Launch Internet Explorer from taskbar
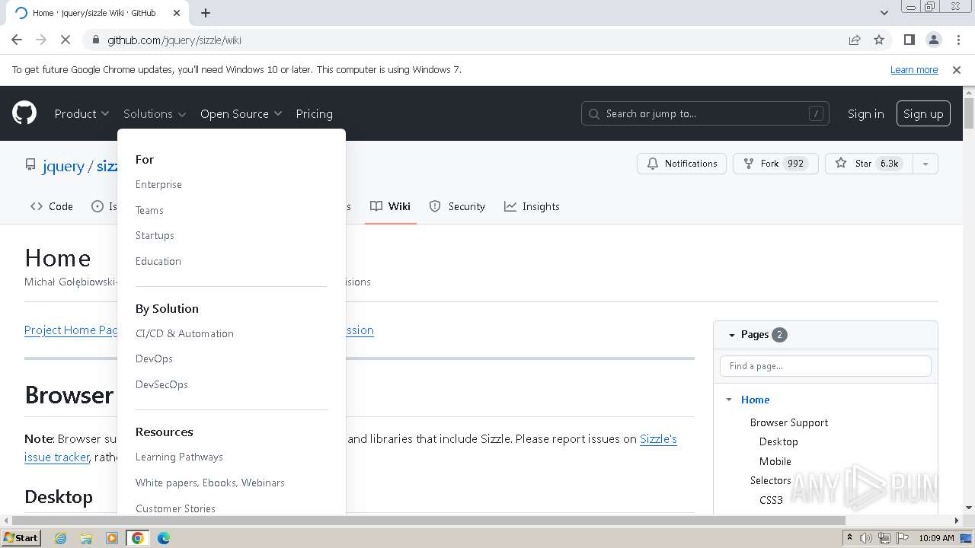The width and height of the screenshot is (975, 548). [x=60, y=538]
